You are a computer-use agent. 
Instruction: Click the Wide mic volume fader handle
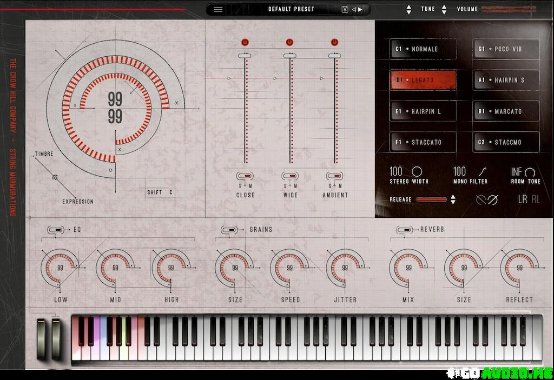291,55
